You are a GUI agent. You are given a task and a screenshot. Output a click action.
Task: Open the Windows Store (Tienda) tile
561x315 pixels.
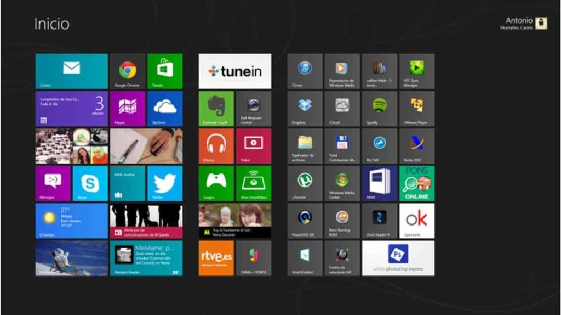pos(164,71)
